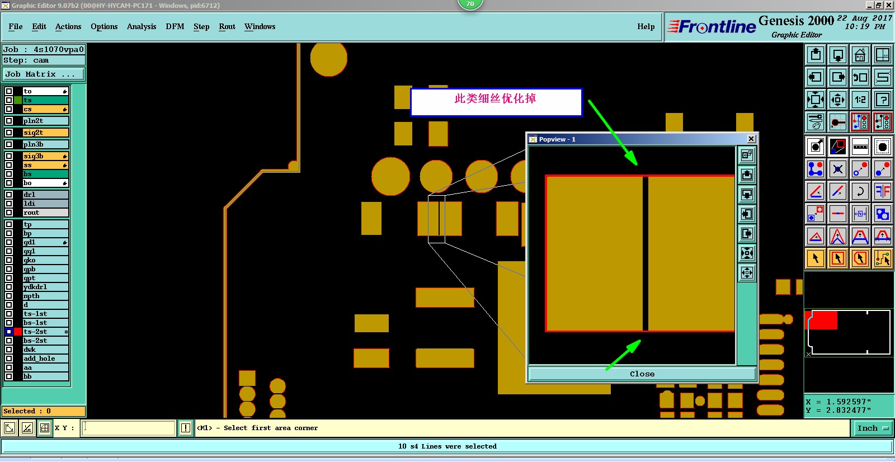This screenshot has width=895, height=462.
Task: Click the Close button in Popview
Action: (x=642, y=374)
